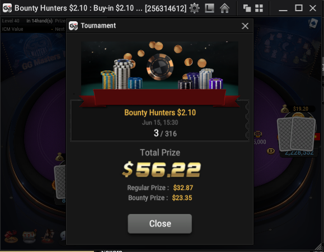Click the face-down cards of the right-side opponent
Image resolution: width=324 pixels, height=252 pixels.
296,134
